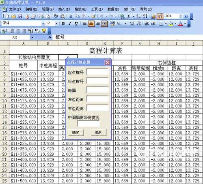The width and height of the screenshot is (203, 184).
Task: Open the 编辑 (Edit) menu
Action: click(x=31, y=9)
